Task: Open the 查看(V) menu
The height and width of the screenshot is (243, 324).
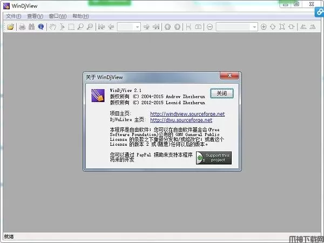Action: pyautogui.click(x=35, y=16)
